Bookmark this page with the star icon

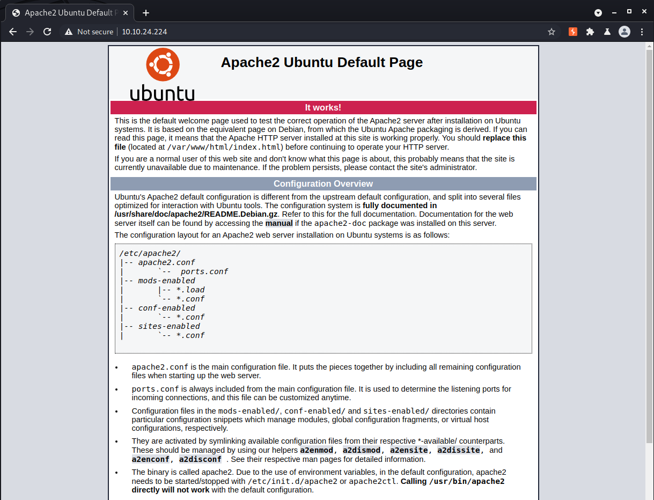[552, 32]
